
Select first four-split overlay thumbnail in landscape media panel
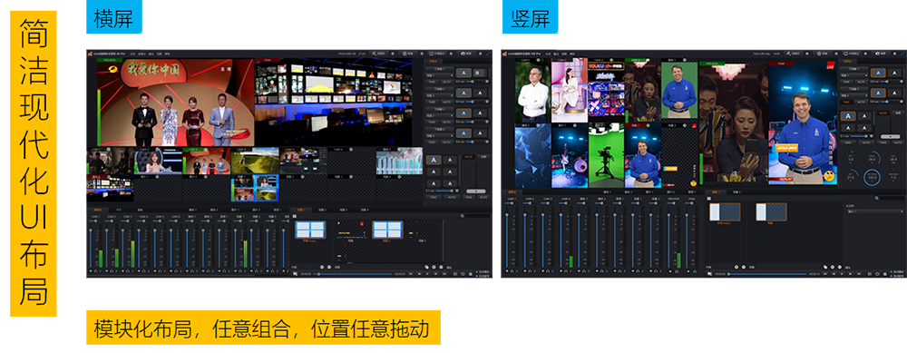310,230
